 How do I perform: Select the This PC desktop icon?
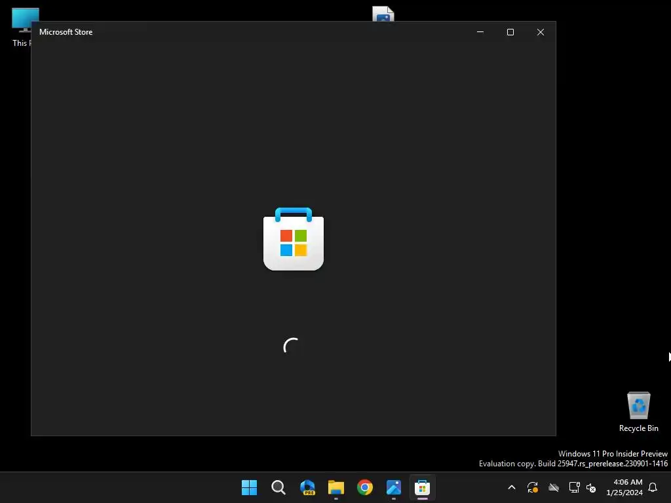point(21,26)
